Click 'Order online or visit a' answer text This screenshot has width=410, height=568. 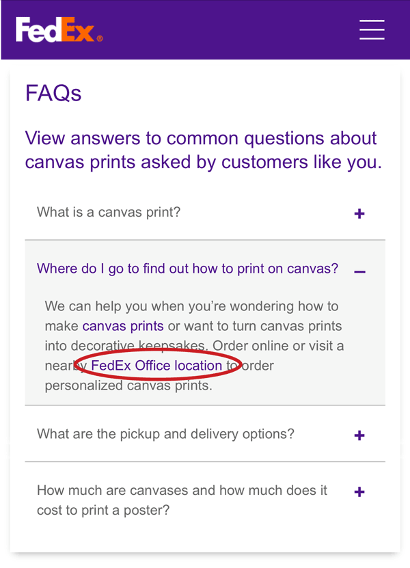coord(278,346)
